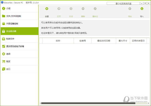The width and height of the screenshot is (151, 106).
Task: Sort by the 名称 column header
Action: click(x=58, y=41)
